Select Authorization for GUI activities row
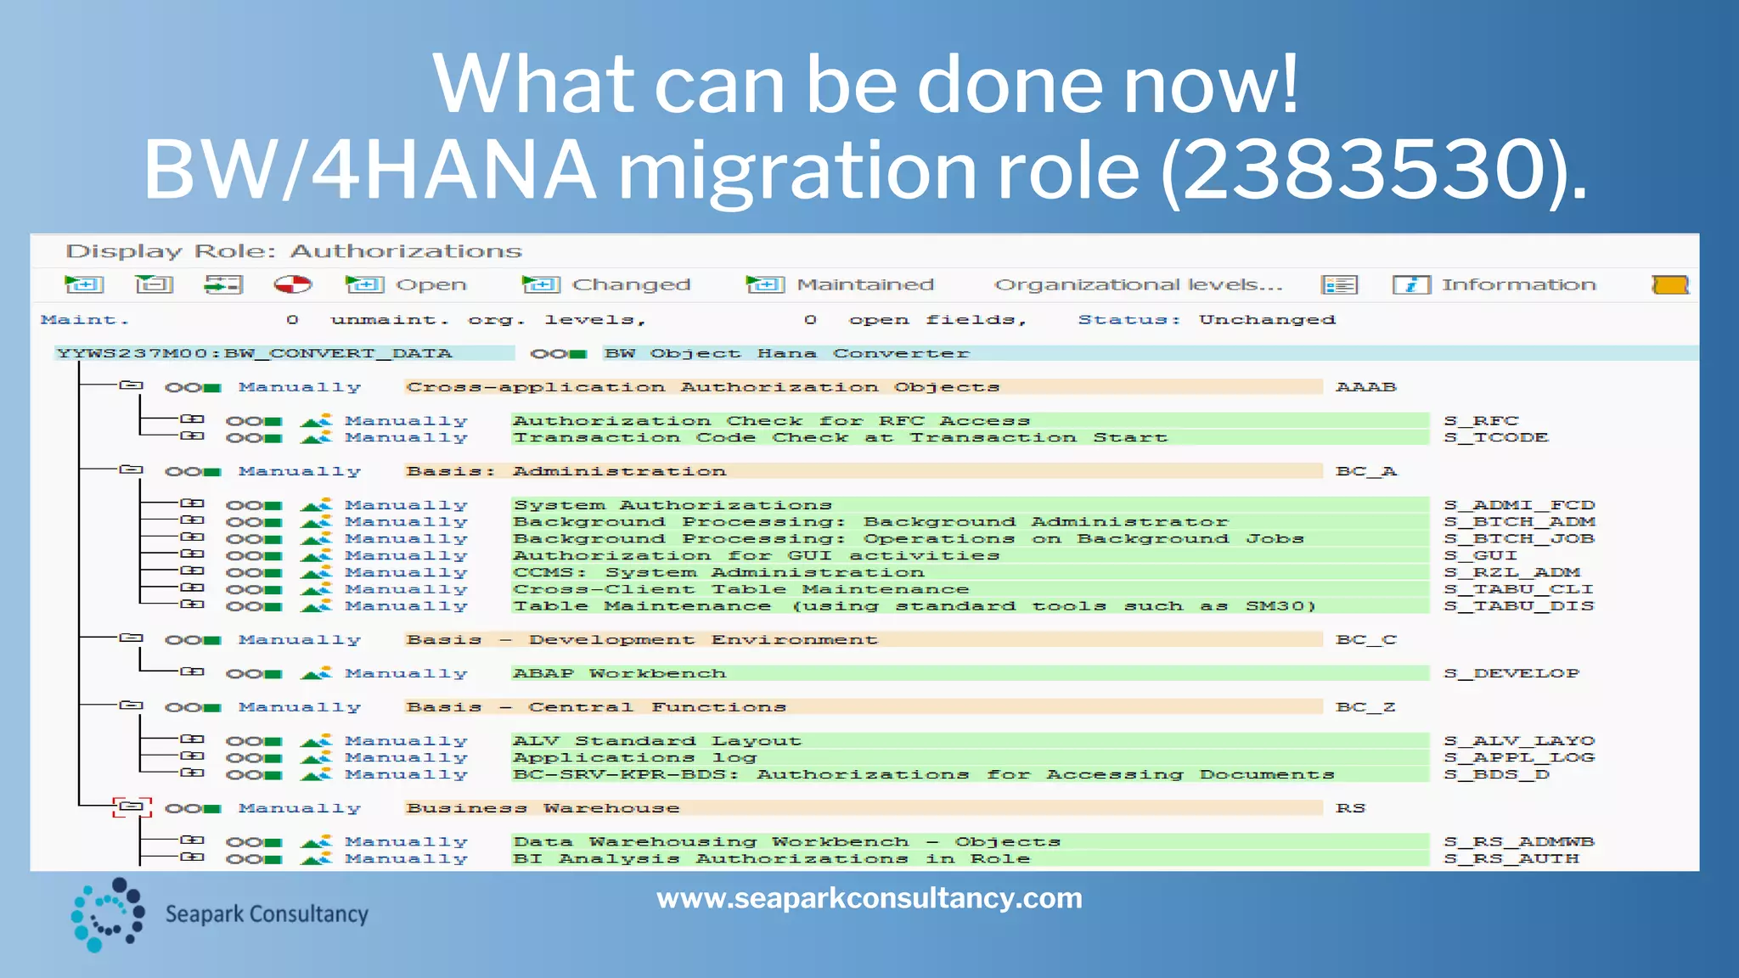The image size is (1739, 978). click(970, 556)
